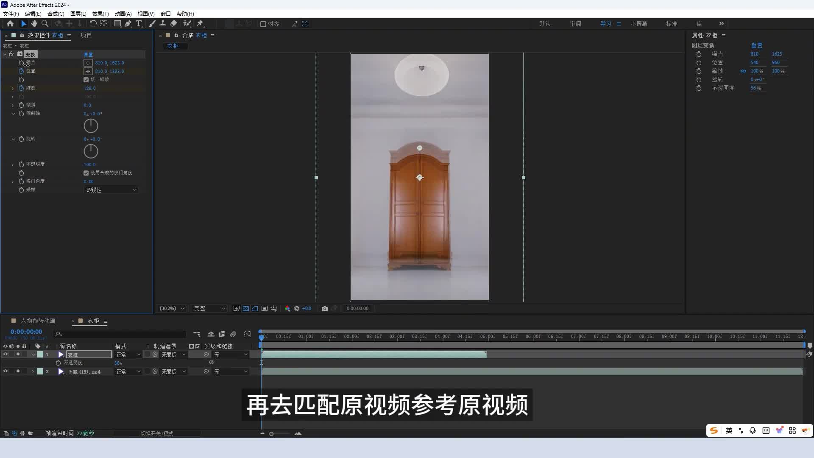Select the Pen tool
This screenshot has width=814, height=458.
[128, 24]
